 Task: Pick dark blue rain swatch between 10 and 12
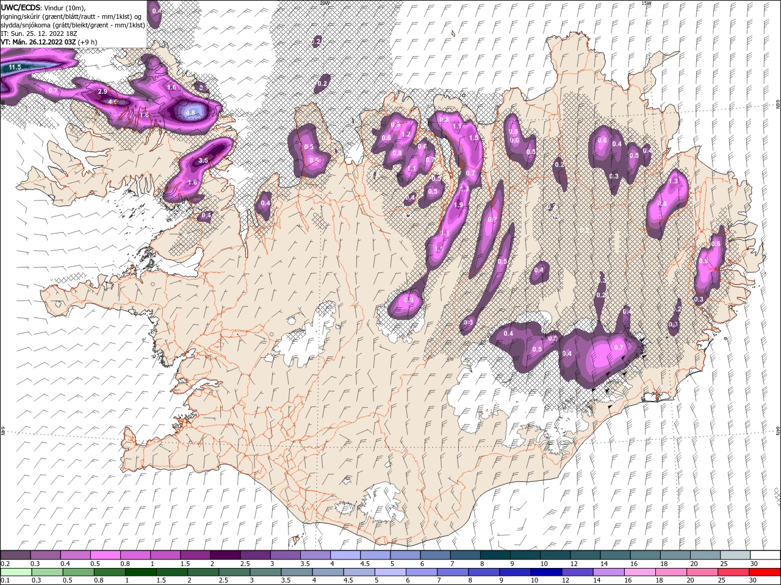click(x=546, y=572)
